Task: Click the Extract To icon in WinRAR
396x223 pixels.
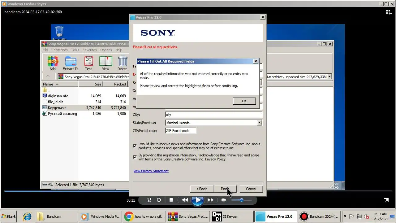Action: tap(71, 63)
